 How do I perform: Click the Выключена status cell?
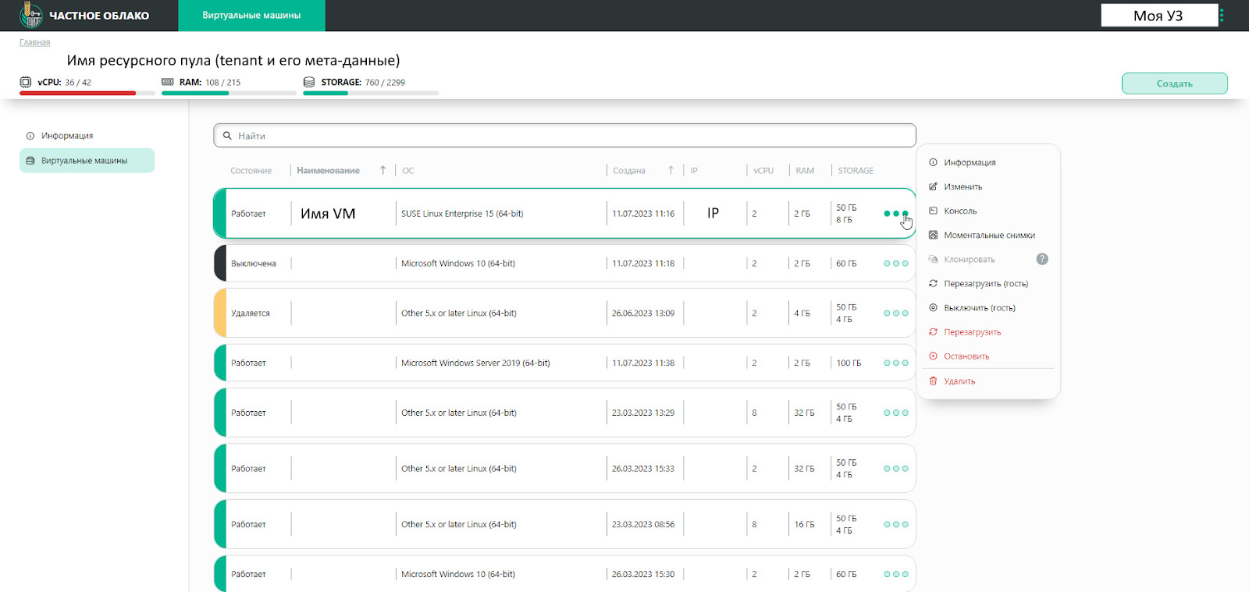(x=254, y=263)
